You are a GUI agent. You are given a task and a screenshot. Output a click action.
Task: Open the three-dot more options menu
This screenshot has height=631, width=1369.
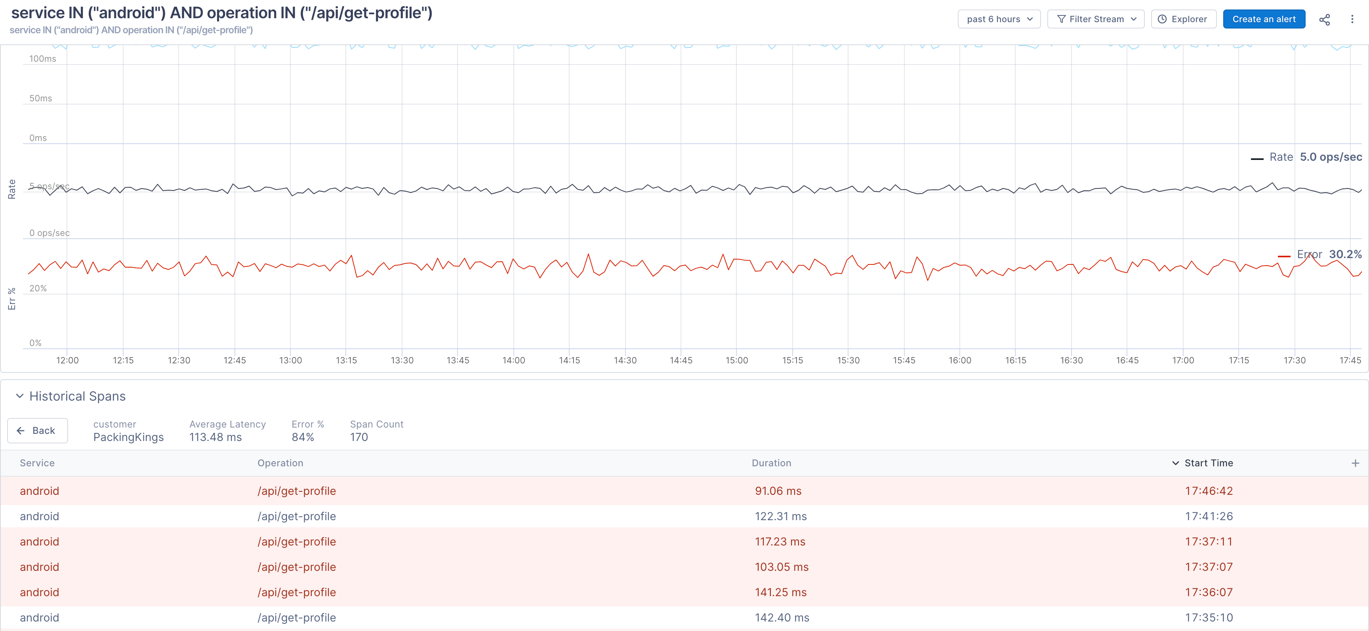pos(1352,20)
